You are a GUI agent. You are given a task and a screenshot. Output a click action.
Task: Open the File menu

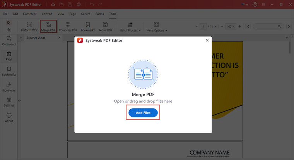click(5, 14)
